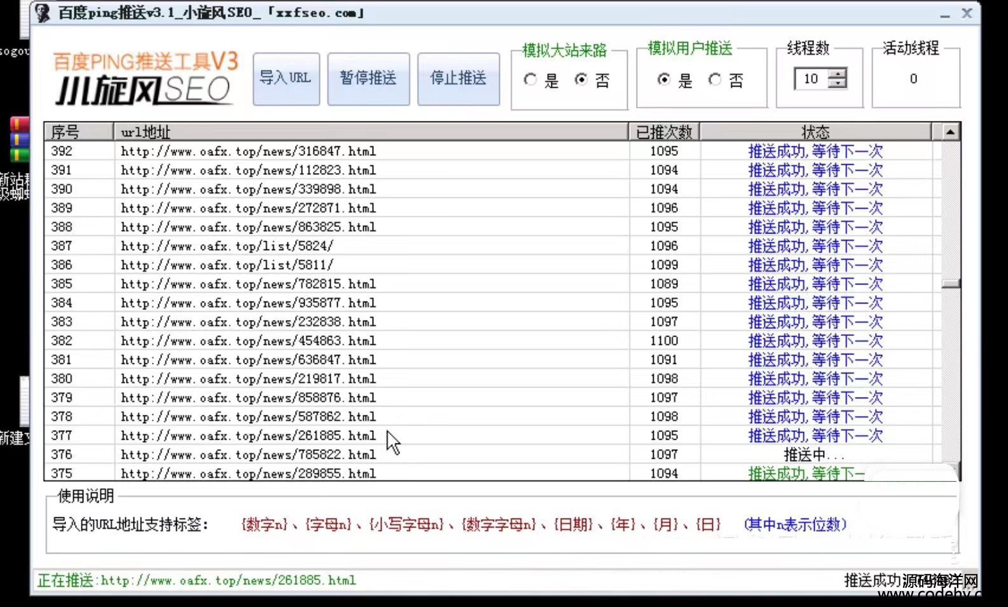Click push count 1091 in row 381
This screenshot has height=607, width=1008.
pyautogui.click(x=664, y=360)
